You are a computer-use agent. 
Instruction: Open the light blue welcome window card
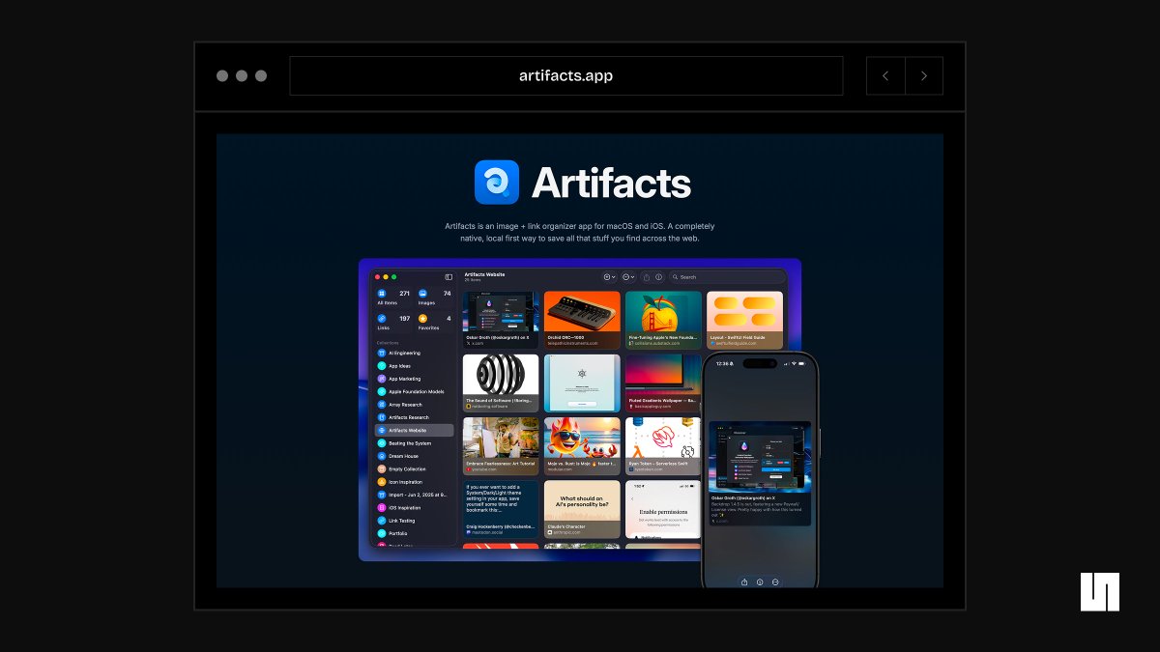582,383
